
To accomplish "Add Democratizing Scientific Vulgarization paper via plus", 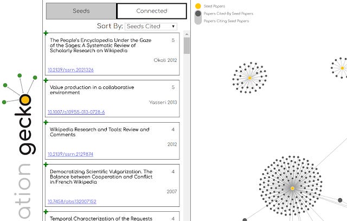I will point(46,165).
